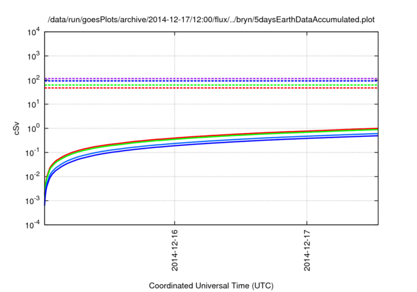Click the 10^-3 y-axis tick label
The width and height of the screenshot is (417, 292).
coord(33,201)
